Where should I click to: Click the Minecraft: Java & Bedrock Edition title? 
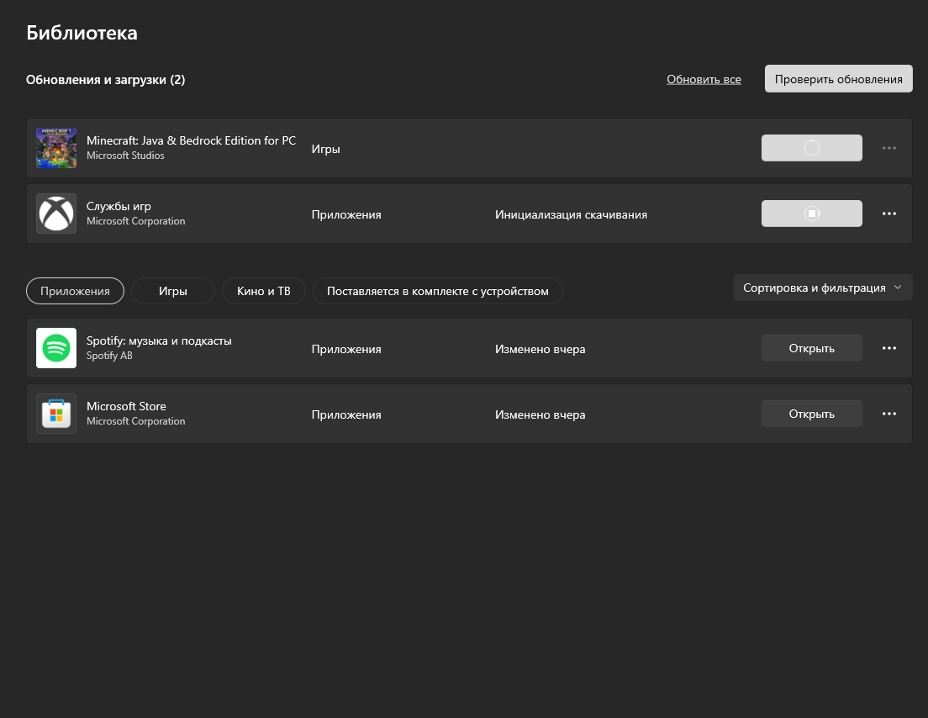coord(191,140)
